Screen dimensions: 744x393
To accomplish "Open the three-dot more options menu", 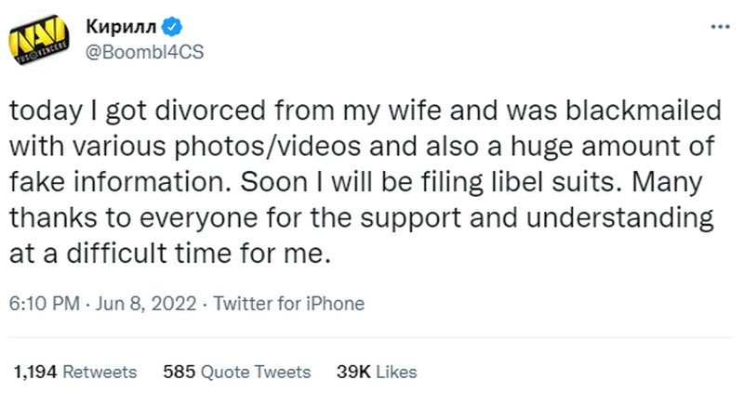I will [x=720, y=27].
